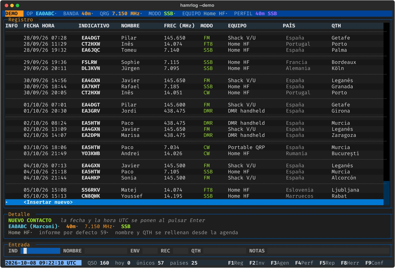
Task: Click the FREC (MHz) column header
Action: [179, 26]
